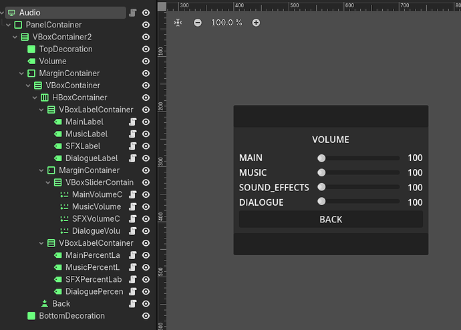Viewport: 461px width, 330px height.
Task: Toggle visibility of the Volume node
Action: 146,61
